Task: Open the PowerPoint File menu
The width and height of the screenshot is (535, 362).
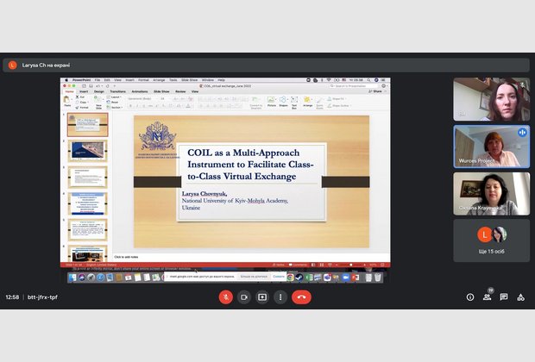Action: (98, 80)
